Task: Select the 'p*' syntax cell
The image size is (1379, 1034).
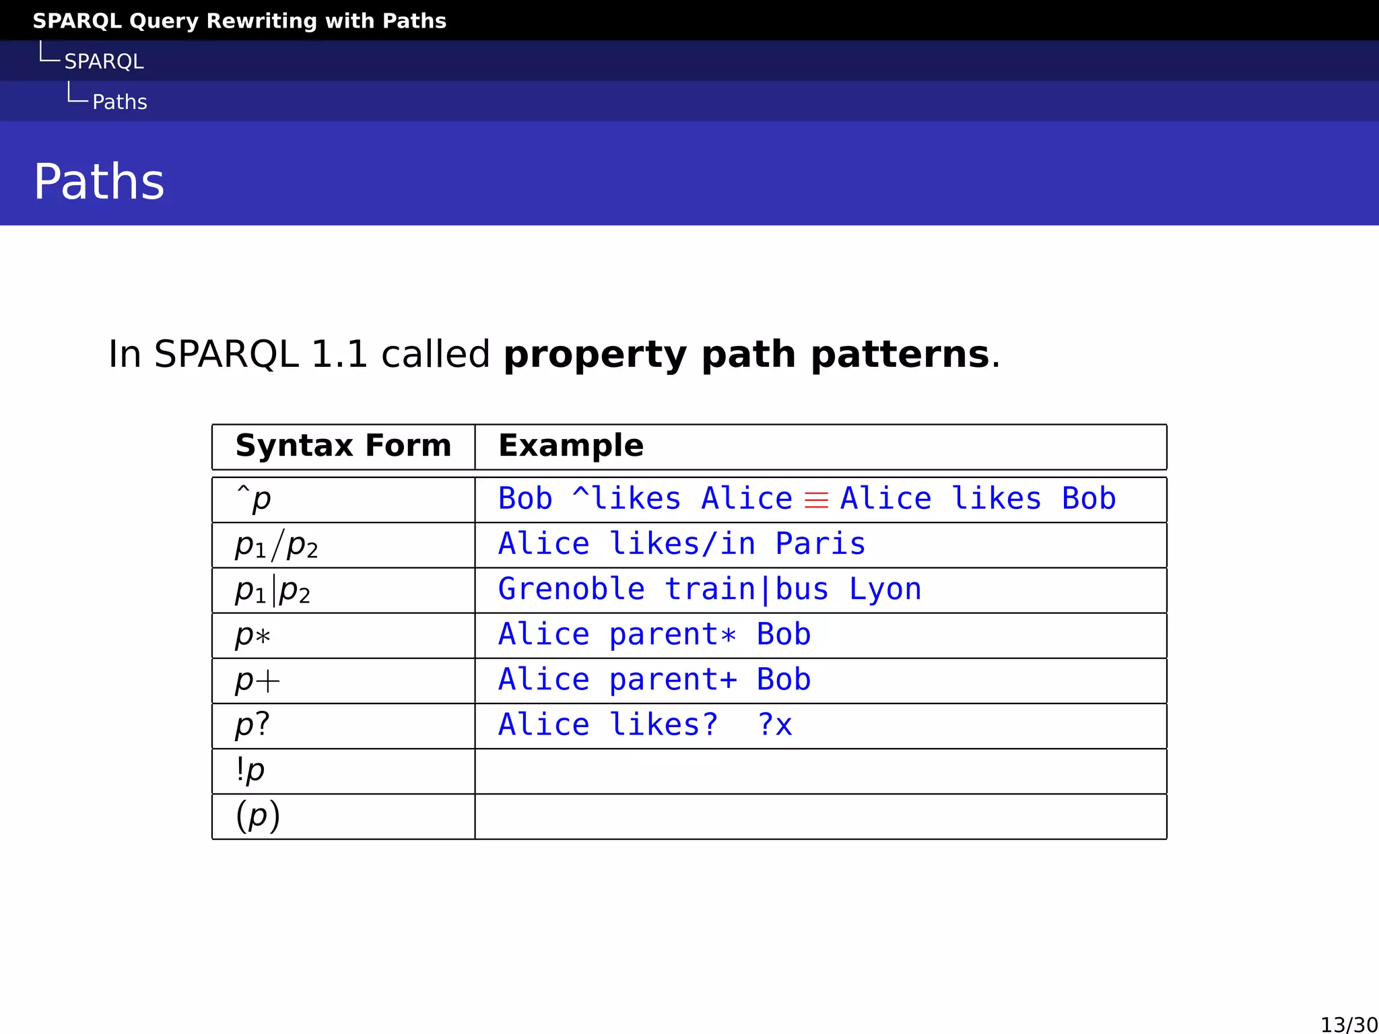Action: pos(343,635)
